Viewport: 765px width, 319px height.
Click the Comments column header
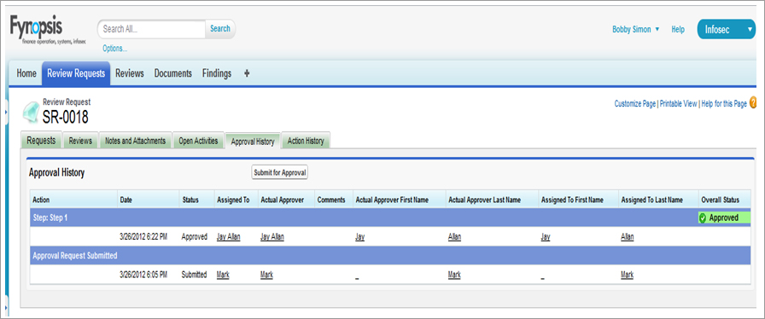coord(334,200)
